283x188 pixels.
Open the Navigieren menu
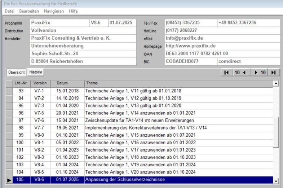click(54, 11)
